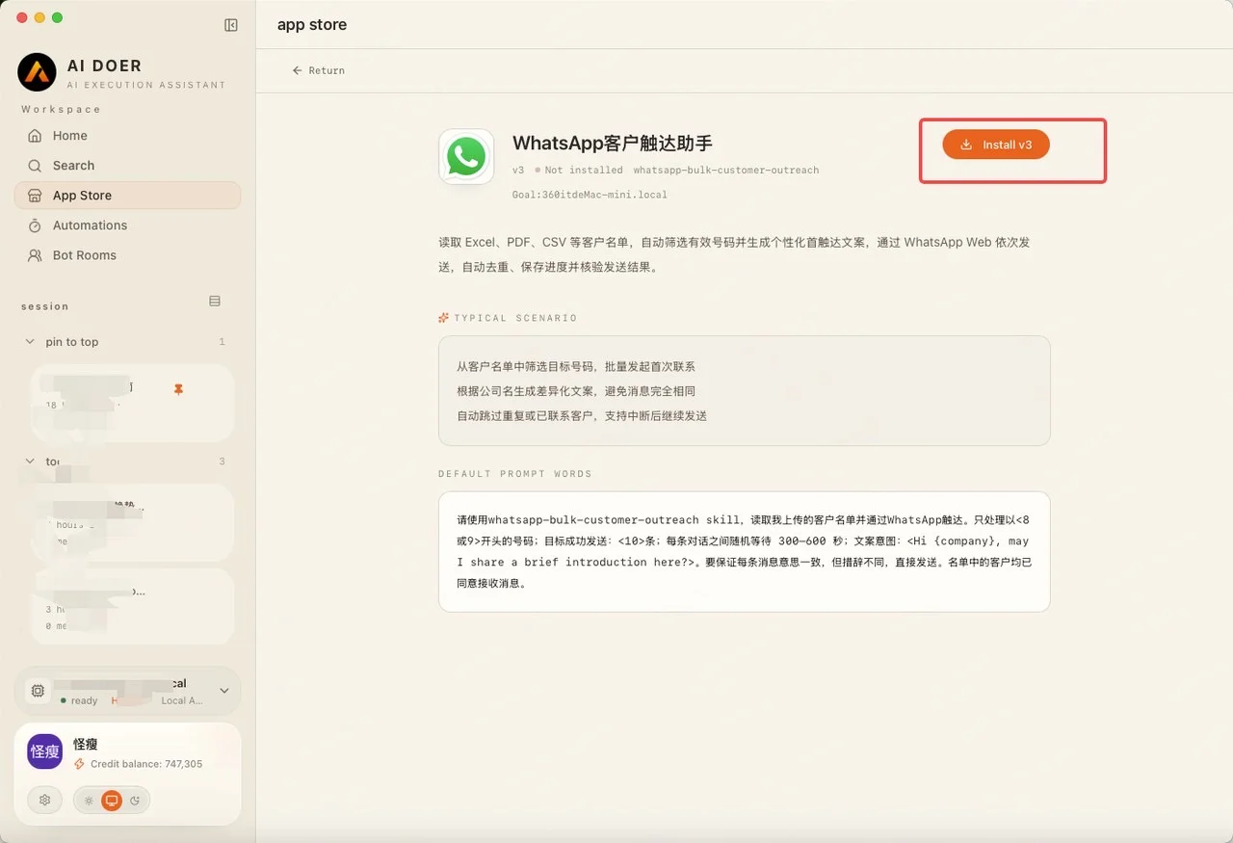
Task: Click the "Not installed" status label
Action: coord(584,171)
